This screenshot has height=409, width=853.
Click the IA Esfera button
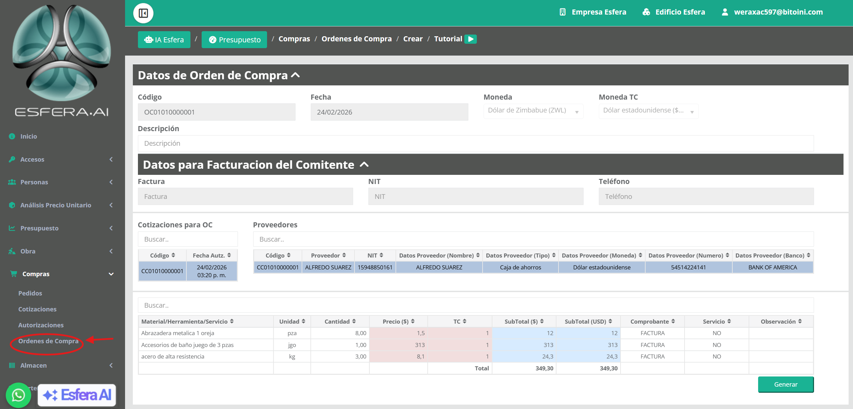pos(164,40)
